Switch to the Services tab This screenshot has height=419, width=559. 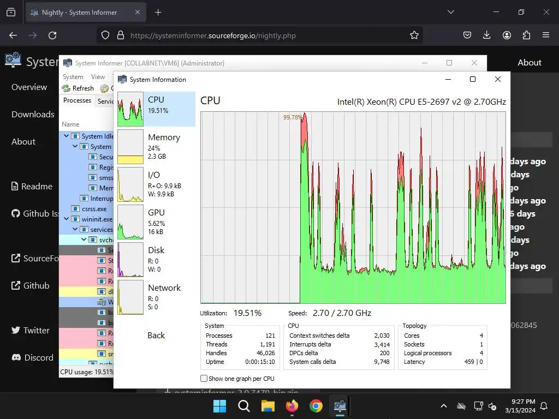(x=105, y=101)
